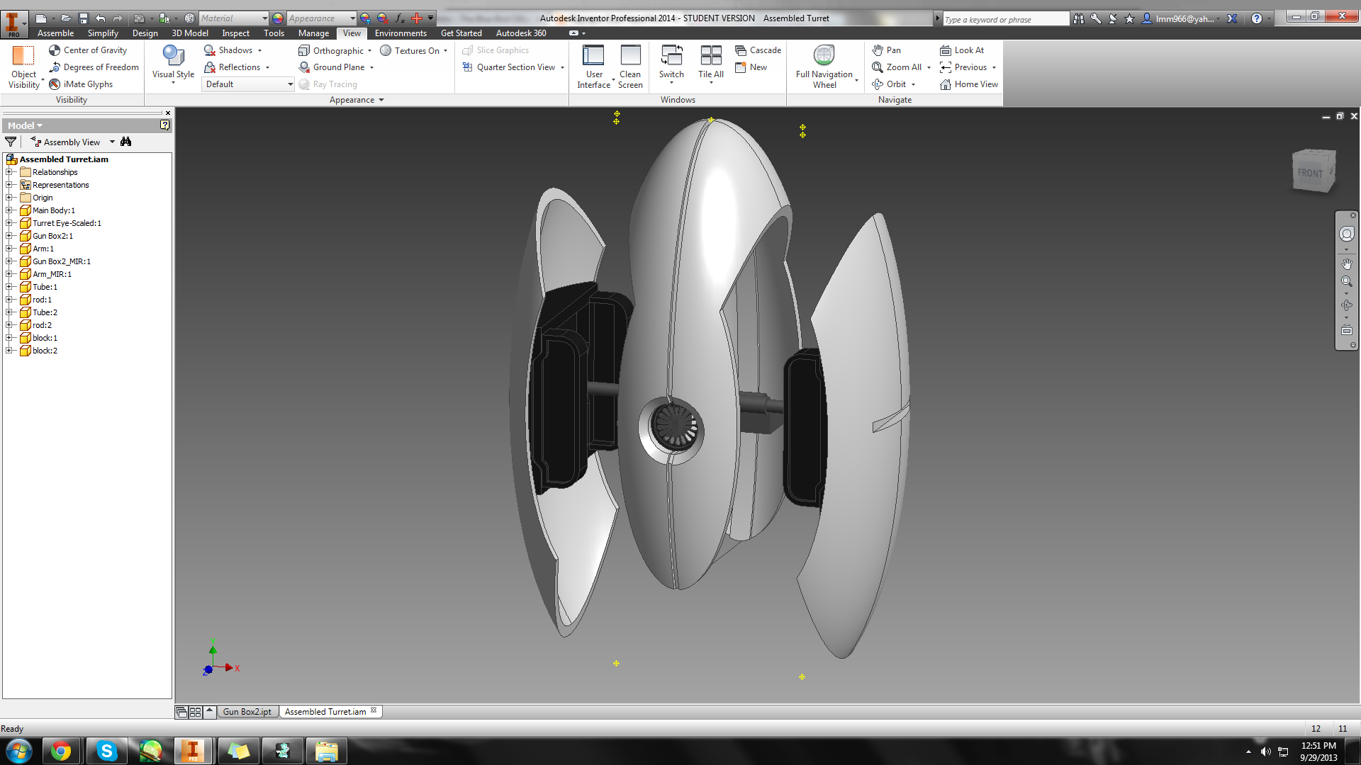Expand the Main Body:1 tree node
Image resolution: width=1361 pixels, height=765 pixels.
coord(9,210)
